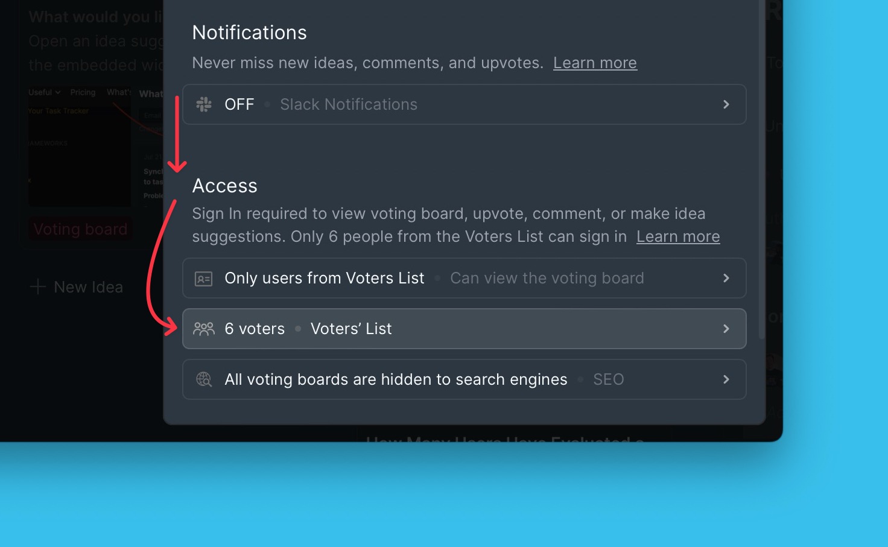Click the globe search icon for SEO
This screenshot has width=888, height=547.
pyautogui.click(x=204, y=379)
